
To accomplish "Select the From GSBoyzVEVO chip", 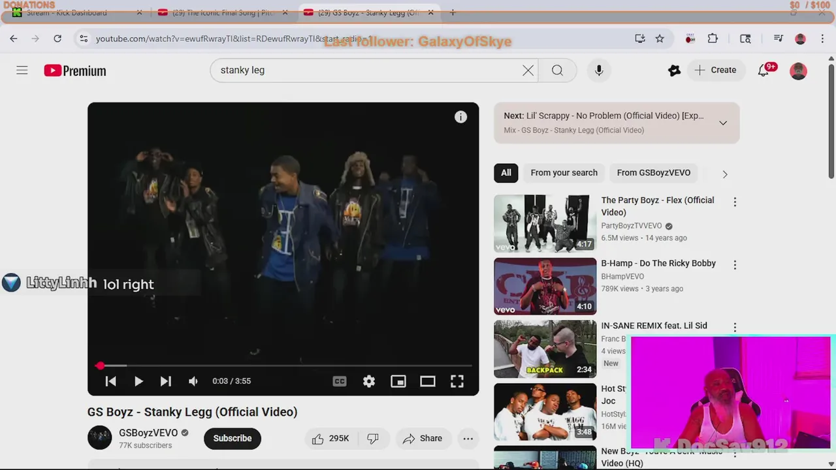I will pos(654,173).
